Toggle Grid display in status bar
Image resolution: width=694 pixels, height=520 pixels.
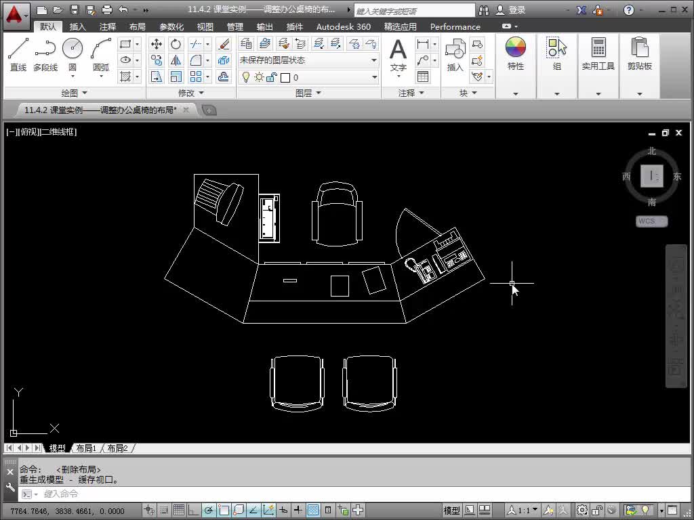pyautogui.click(x=179, y=511)
